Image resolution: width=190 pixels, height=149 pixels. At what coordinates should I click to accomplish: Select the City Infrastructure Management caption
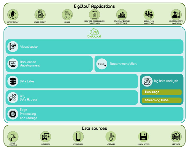click(x=122, y=22)
